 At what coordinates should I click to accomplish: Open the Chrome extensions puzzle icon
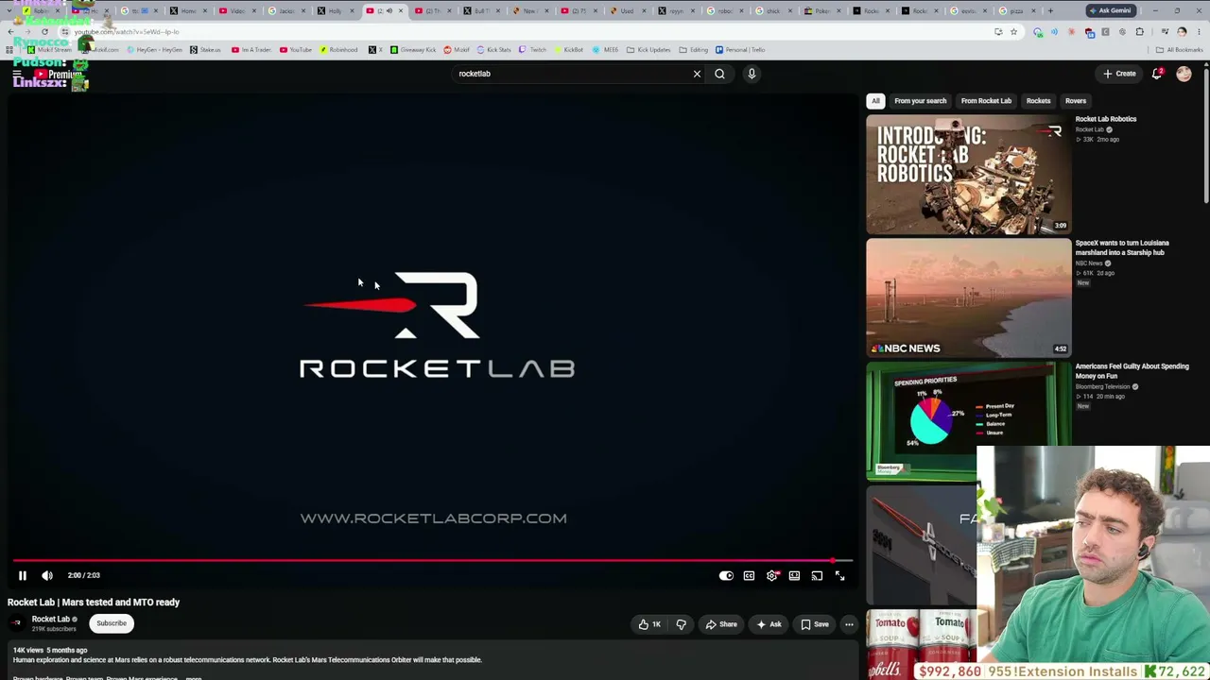[1139, 32]
